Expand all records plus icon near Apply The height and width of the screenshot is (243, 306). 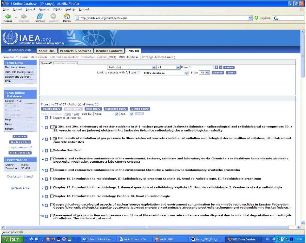click(46, 118)
